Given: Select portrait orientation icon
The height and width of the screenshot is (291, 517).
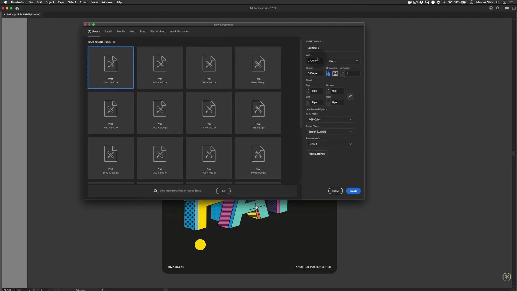Looking at the screenshot, I should click(329, 73).
